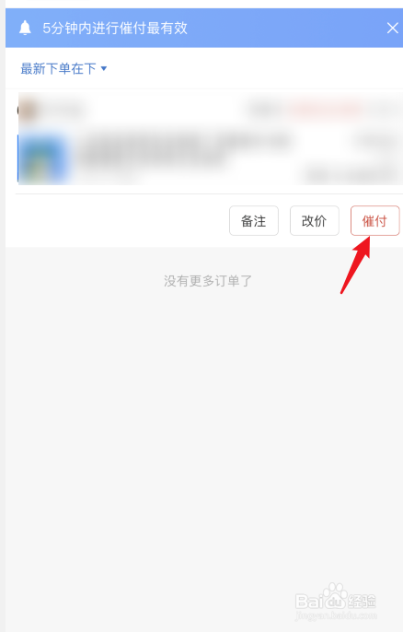The width and height of the screenshot is (403, 632).
Task: Click the blurred order amount details line
Action: 351,174
